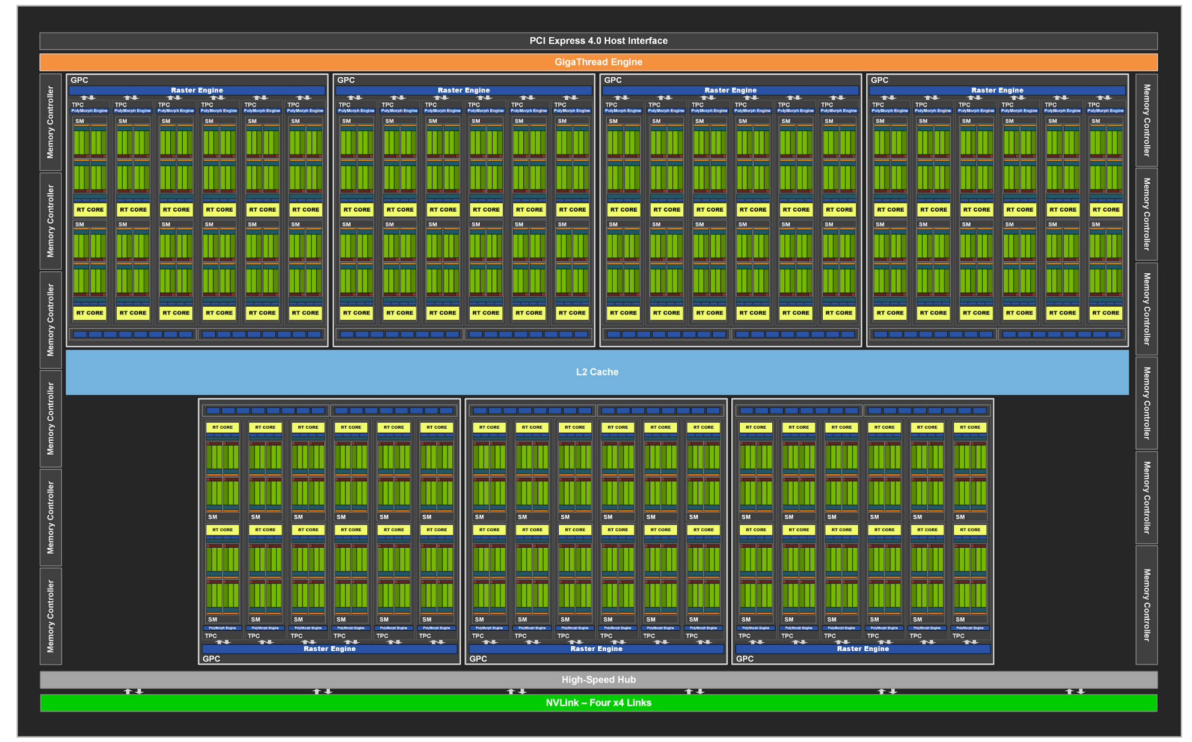Select the orange GigaThread Engine block

tap(598, 62)
